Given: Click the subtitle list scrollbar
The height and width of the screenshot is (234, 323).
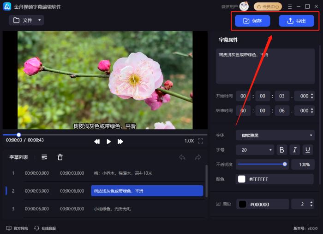Looking at the screenshot, I should (206, 181).
